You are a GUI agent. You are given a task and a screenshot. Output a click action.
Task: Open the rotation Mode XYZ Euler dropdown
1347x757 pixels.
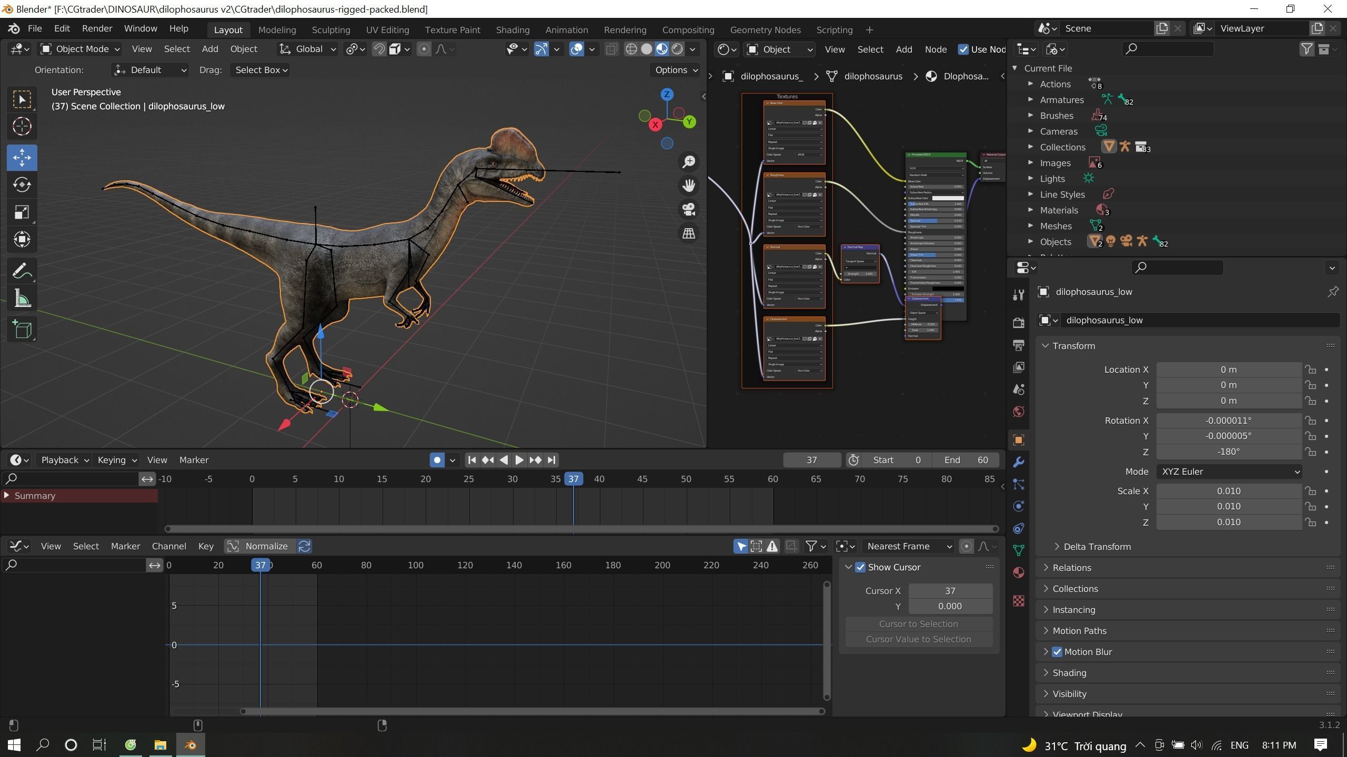pos(1229,472)
